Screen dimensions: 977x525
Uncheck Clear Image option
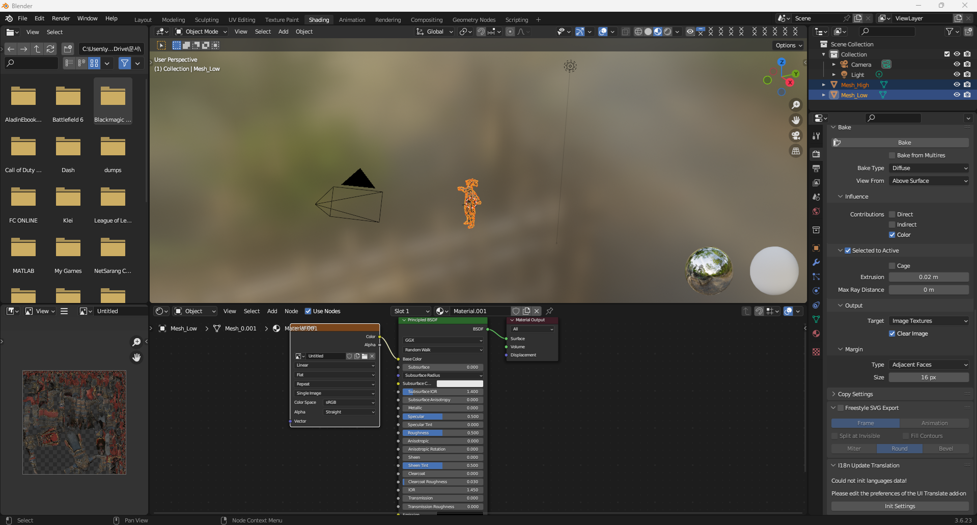click(892, 334)
